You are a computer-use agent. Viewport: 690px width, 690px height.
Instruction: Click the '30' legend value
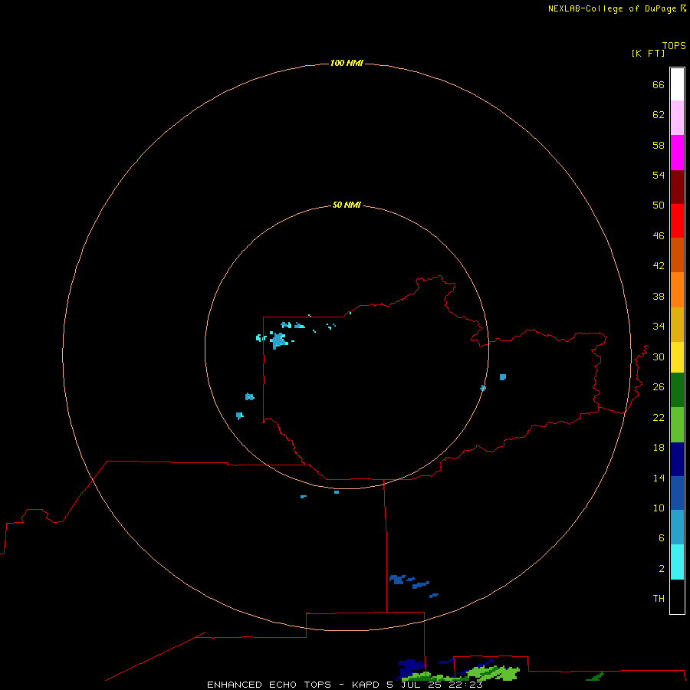coord(659,356)
